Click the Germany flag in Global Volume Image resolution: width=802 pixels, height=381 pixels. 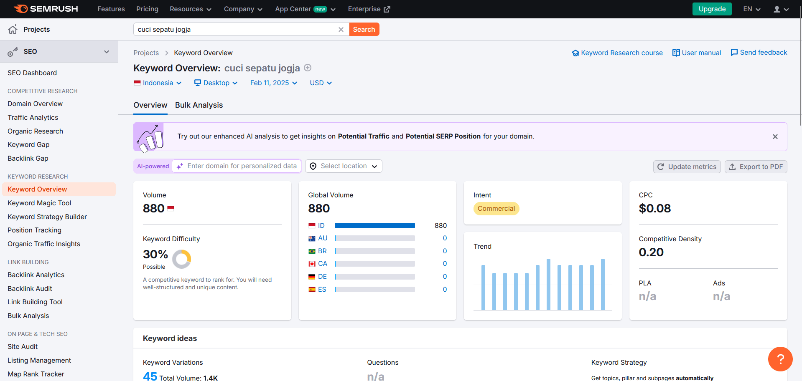tap(312, 277)
